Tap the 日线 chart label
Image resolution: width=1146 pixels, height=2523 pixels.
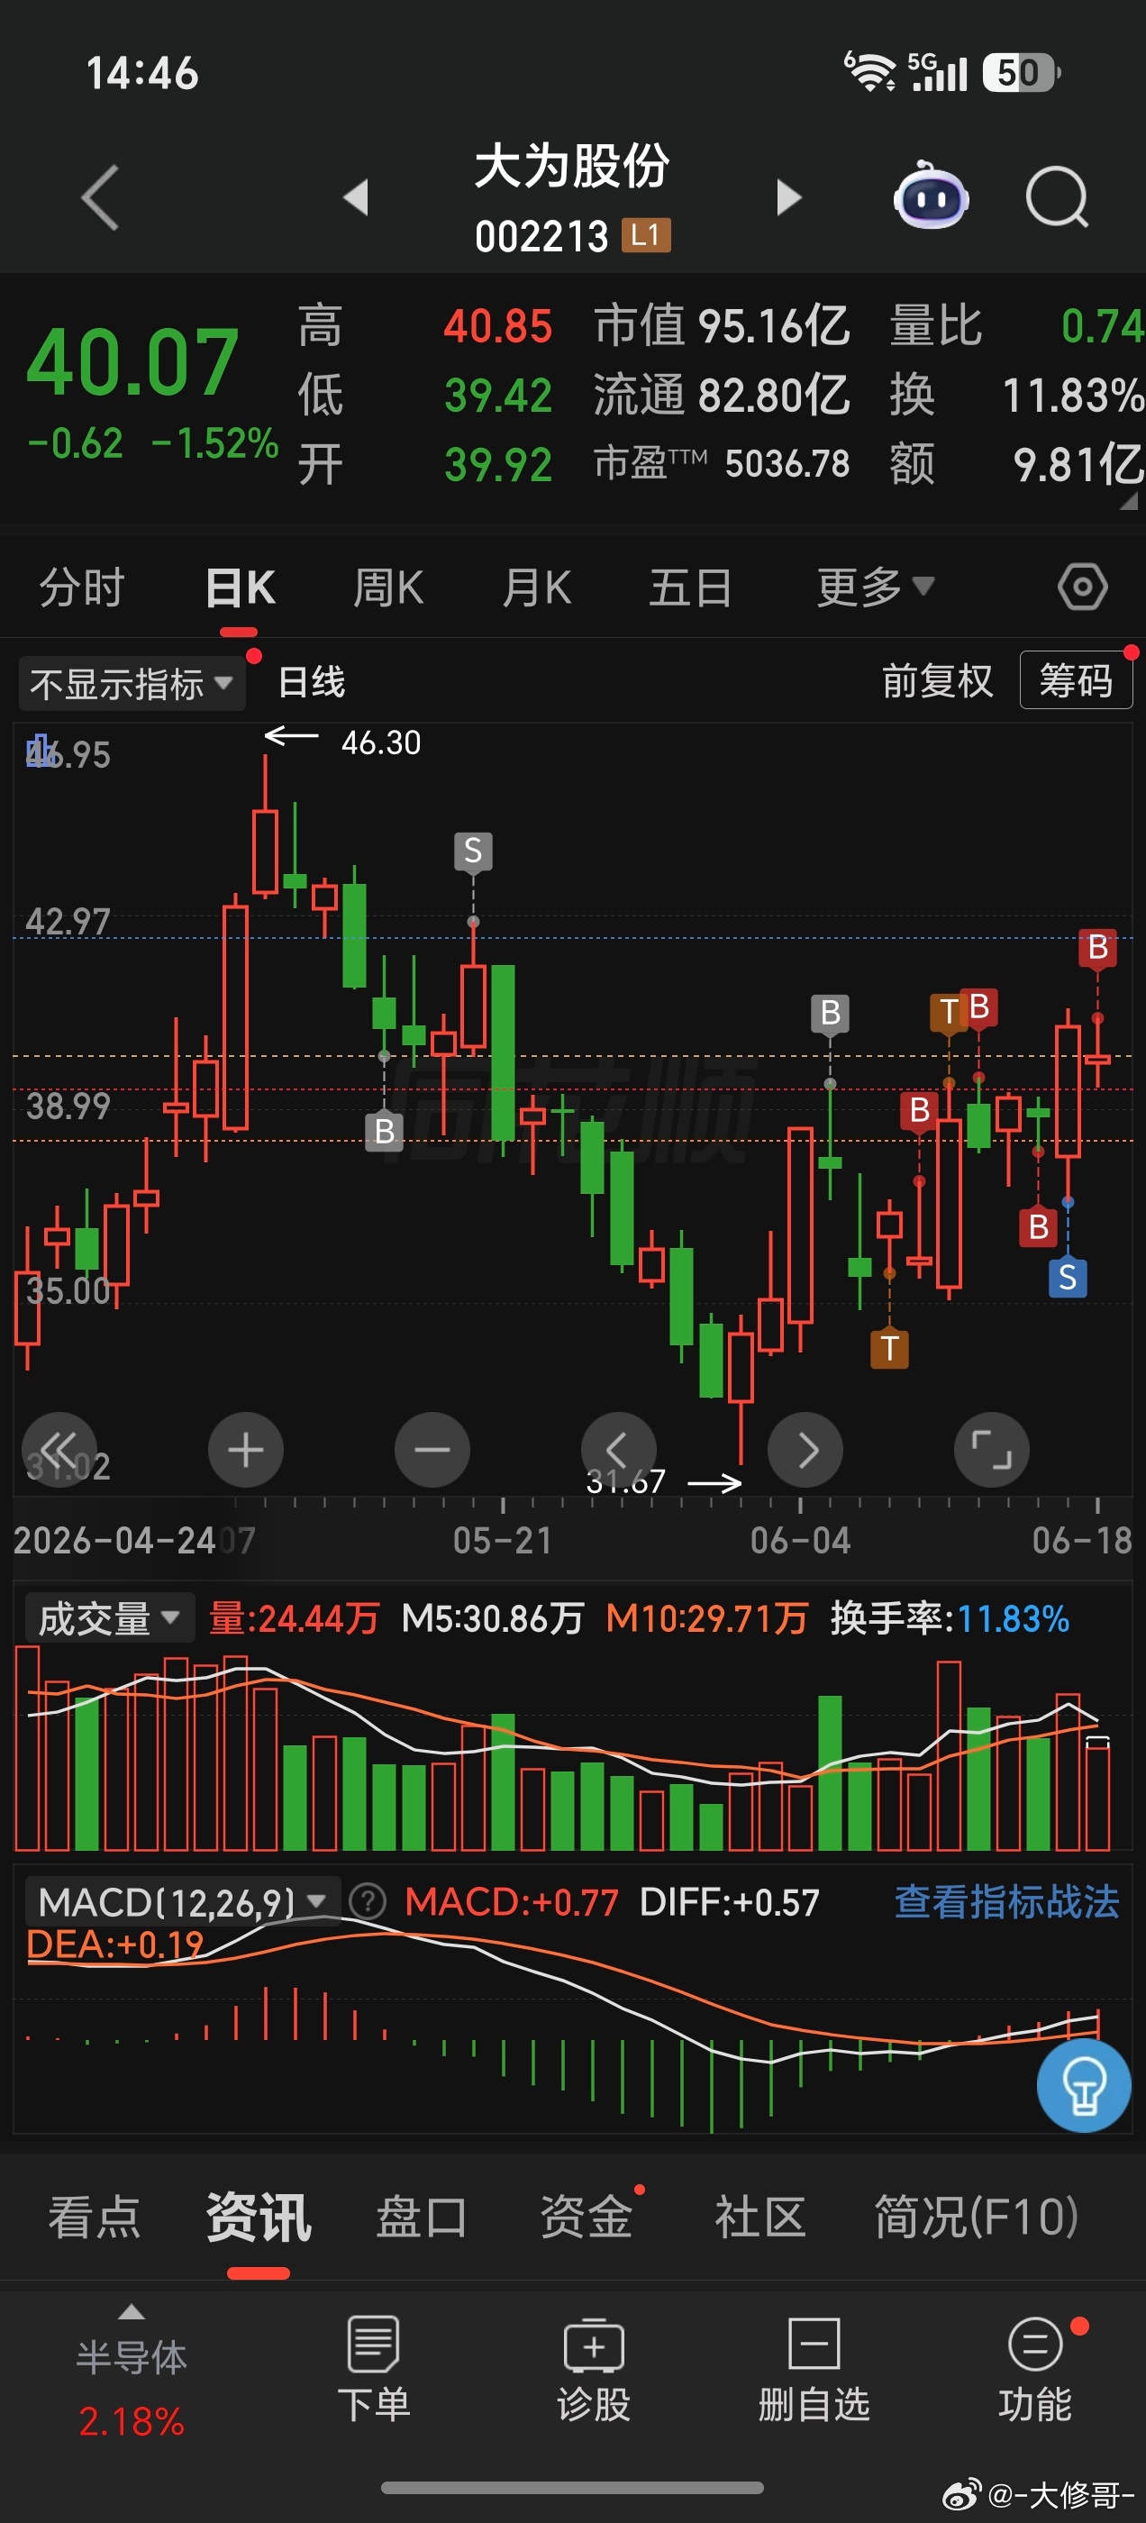pyautogui.click(x=312, y=682)
